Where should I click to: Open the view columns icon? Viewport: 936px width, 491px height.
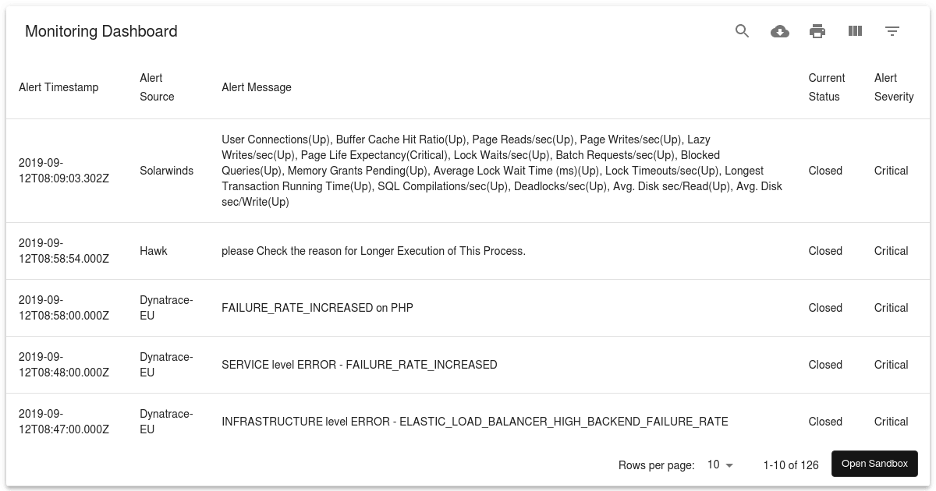[x=855, y=31]
